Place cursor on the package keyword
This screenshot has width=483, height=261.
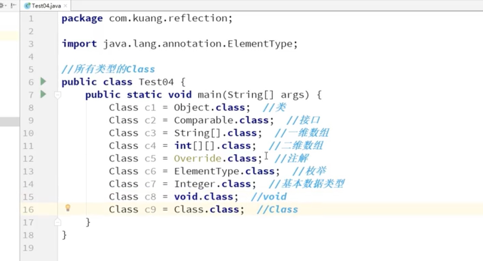pyautogui.click(x=82, y=19)
